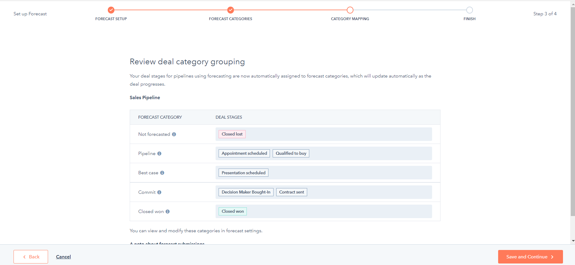This screenshot has width=575, height=265.
Task: Click the Qualified to buy stage tag
Action: [x=291, y=153]
